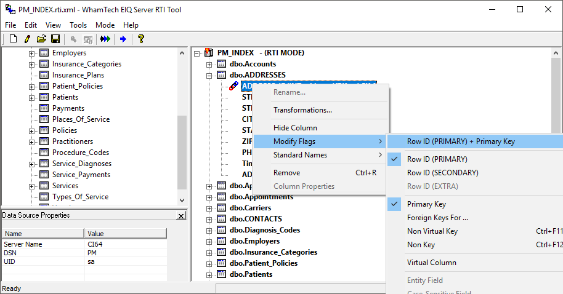Click the blue right arrow toolbar icon
Image resolution: width=563 pixels, height=294 pixels.
point(123,39)
